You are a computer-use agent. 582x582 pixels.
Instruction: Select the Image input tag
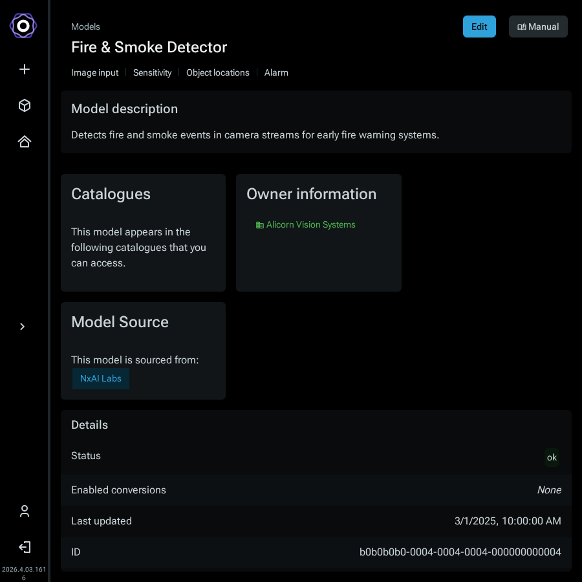(94, 72)
